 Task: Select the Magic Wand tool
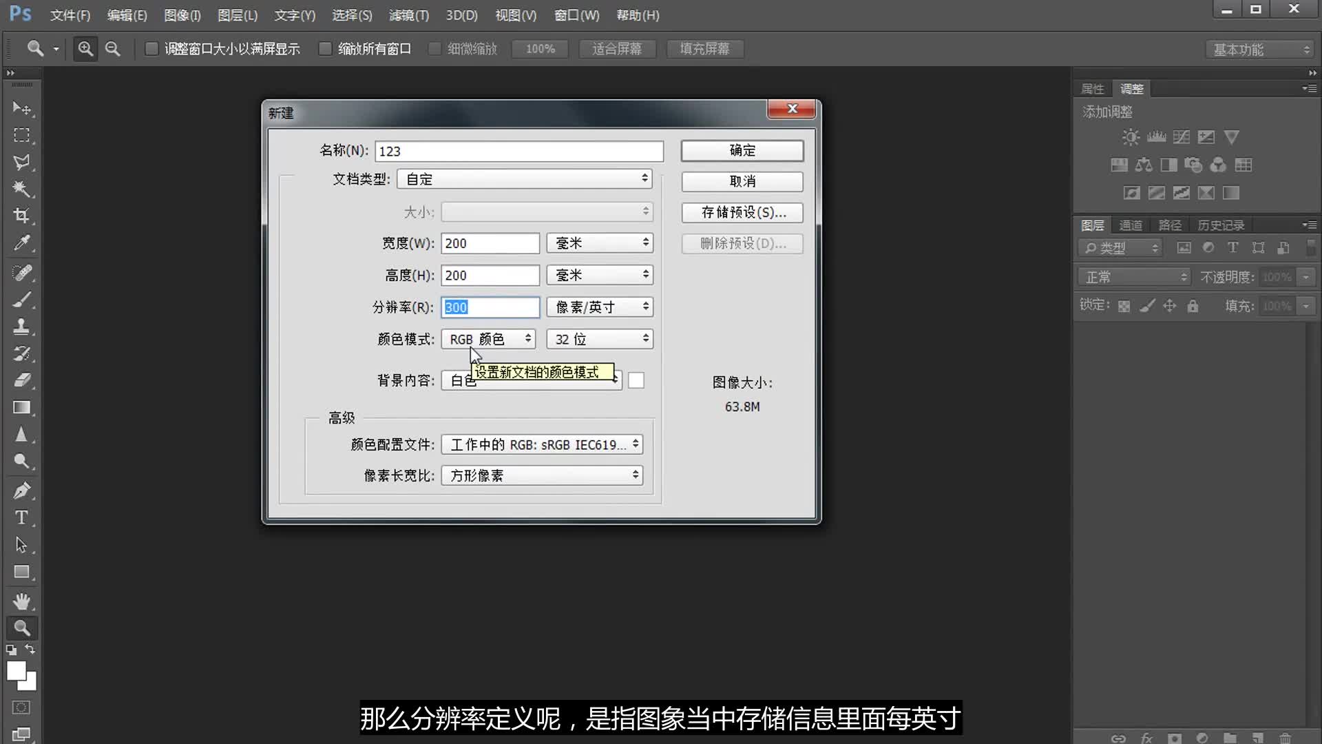[21, 189]
